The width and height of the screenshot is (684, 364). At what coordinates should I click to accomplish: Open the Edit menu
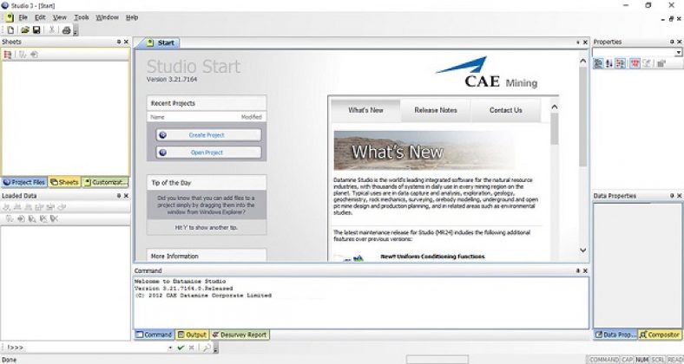coord(40,17)
